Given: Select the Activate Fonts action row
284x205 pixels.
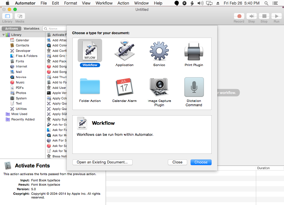Looking at the screenshot, I should 57,35.
